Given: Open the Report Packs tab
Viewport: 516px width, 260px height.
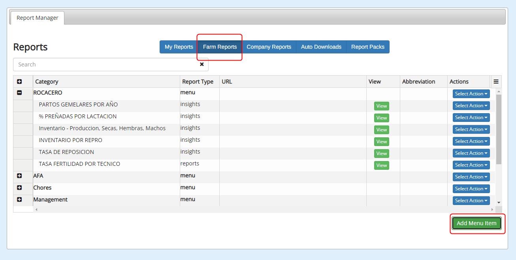Looking at the screenshot, I should 367,47.
